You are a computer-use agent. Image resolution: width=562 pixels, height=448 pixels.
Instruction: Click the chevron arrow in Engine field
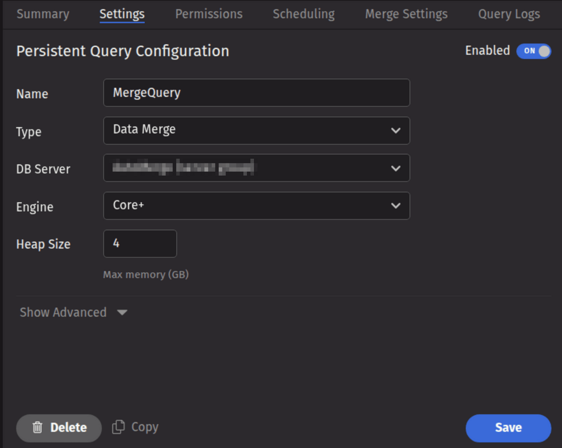[395, 206]
